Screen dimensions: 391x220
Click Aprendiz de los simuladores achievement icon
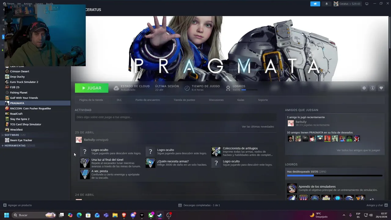tap(292, 188)
